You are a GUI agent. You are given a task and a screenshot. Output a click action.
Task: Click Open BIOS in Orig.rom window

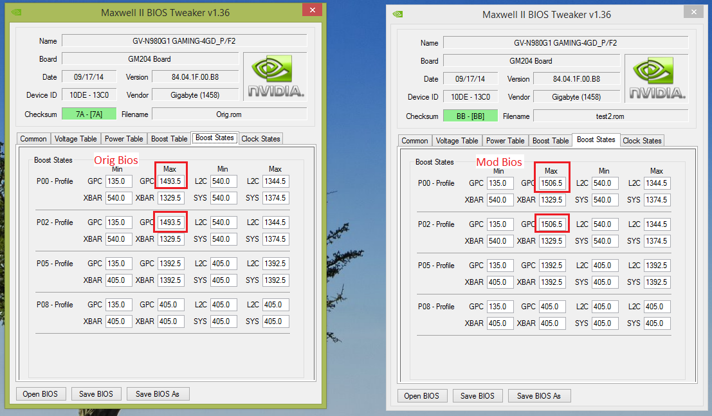(41, 393)
